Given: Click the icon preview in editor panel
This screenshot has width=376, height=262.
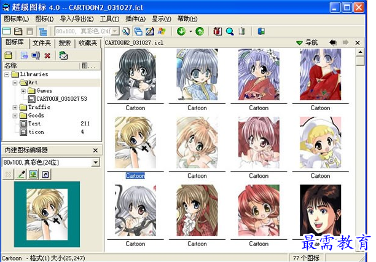Looking at the screenshot, I should [x=47, y=215].
